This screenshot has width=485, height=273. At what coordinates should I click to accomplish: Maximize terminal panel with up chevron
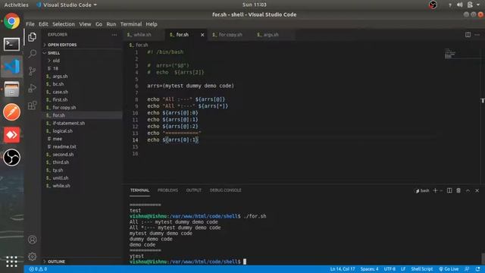tap(468, 190)
